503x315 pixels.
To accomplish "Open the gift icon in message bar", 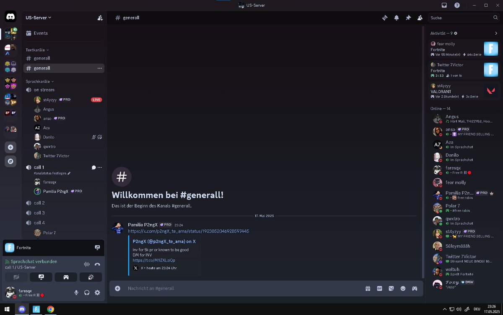I will (x=368, y=288).
